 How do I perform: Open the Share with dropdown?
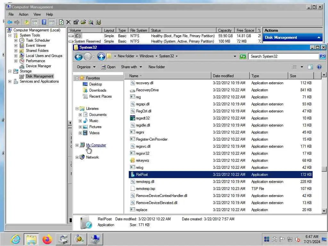(x=131, y=67)
